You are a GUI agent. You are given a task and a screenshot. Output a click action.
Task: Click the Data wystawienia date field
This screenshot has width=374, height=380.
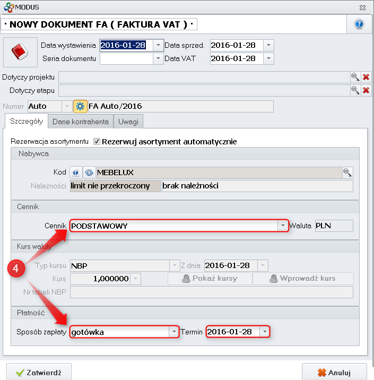tap(126, 45)
